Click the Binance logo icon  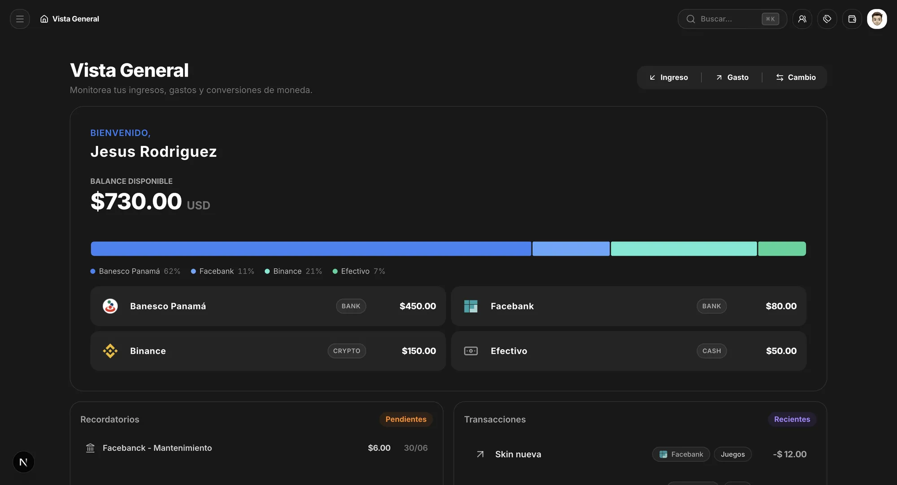coord(110,351)
